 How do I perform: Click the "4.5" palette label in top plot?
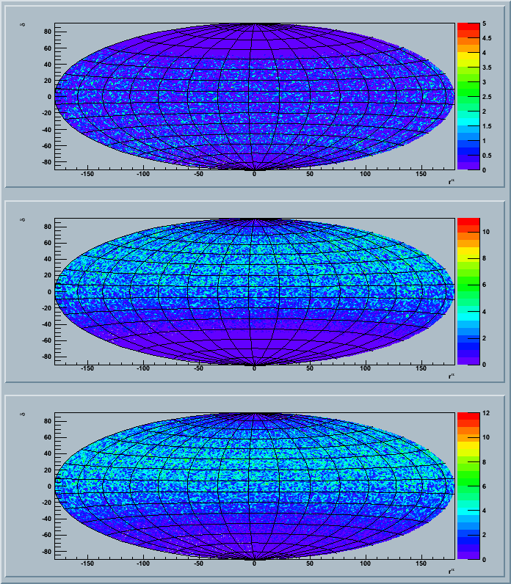[x=487, y=38]
